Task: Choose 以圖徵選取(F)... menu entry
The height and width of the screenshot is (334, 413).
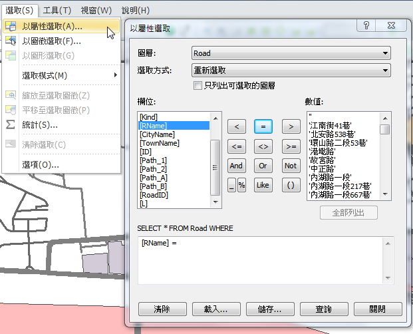Action: point(61,41)
